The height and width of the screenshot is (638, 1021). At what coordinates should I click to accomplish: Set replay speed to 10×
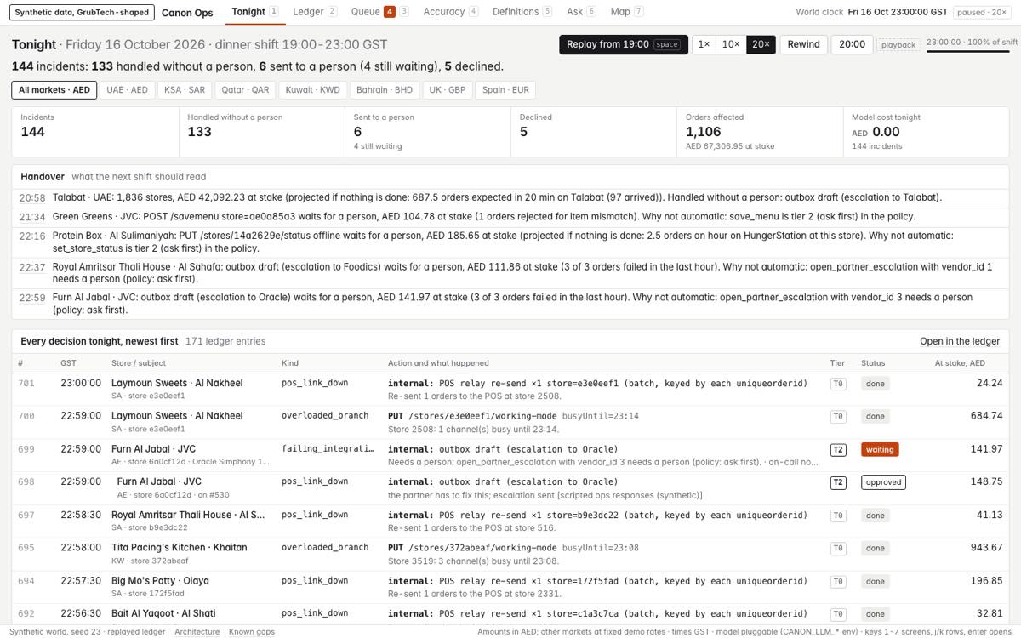(730, 44)
